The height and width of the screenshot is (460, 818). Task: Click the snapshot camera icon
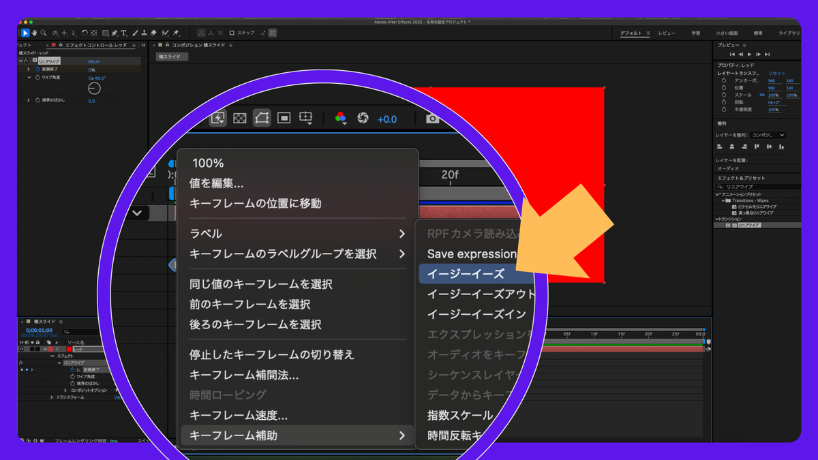pyautogui.click(x=432, y=118)
